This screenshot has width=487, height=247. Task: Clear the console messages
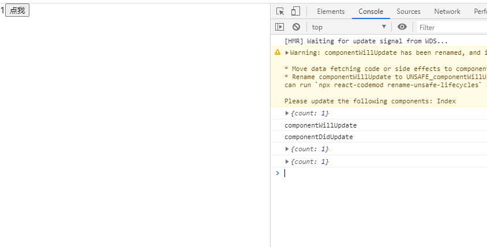tap(296, 27)
